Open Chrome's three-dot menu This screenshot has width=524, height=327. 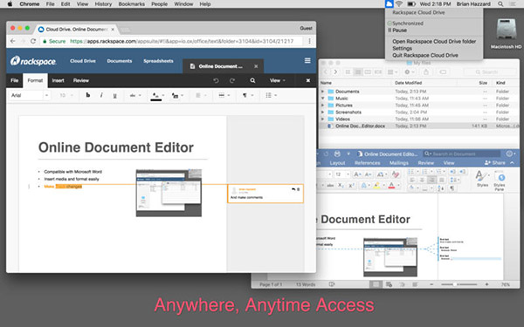click(309, 41)
